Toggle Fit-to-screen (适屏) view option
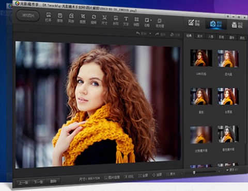248x191 pixels. tap(157, 175)
